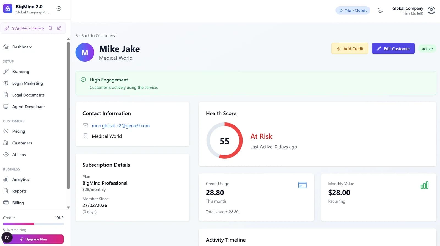
Task: Click the Login Marketing megaphone icon
Action: (6, 83)
